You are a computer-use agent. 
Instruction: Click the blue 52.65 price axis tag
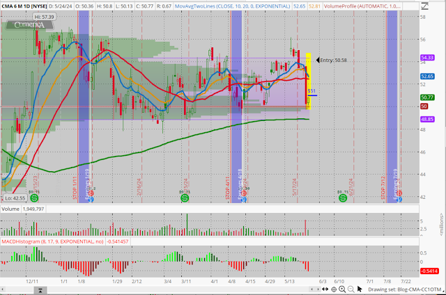(x=427, y=77)
